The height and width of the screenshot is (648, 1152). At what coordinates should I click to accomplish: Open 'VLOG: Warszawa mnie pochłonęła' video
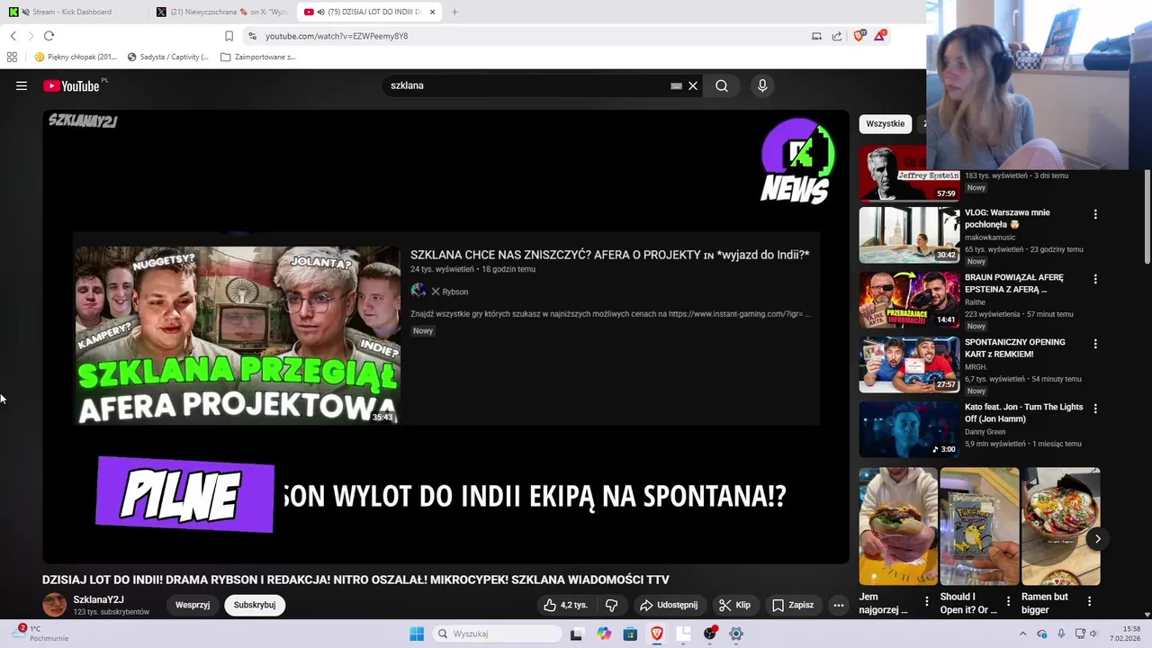point(1007,218)
